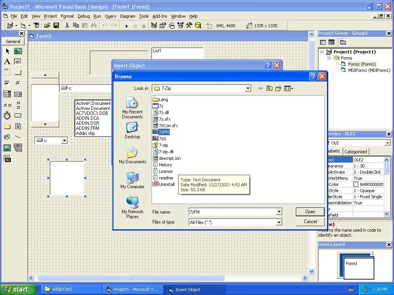The width and height of the screenshot is (394, 295).
Task: Open the Look in 7-Zip dropdown
Action: tap(248, 88)
